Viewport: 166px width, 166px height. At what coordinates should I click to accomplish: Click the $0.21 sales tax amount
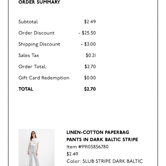click(91, 55)
